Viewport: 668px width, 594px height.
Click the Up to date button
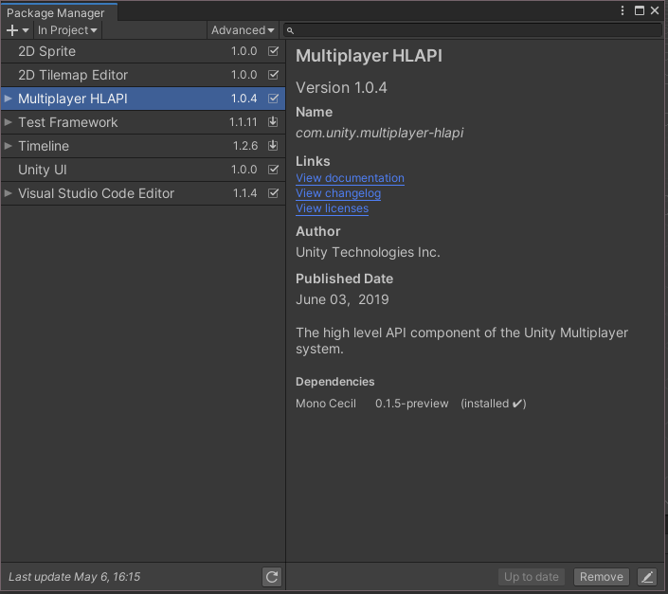532,577
